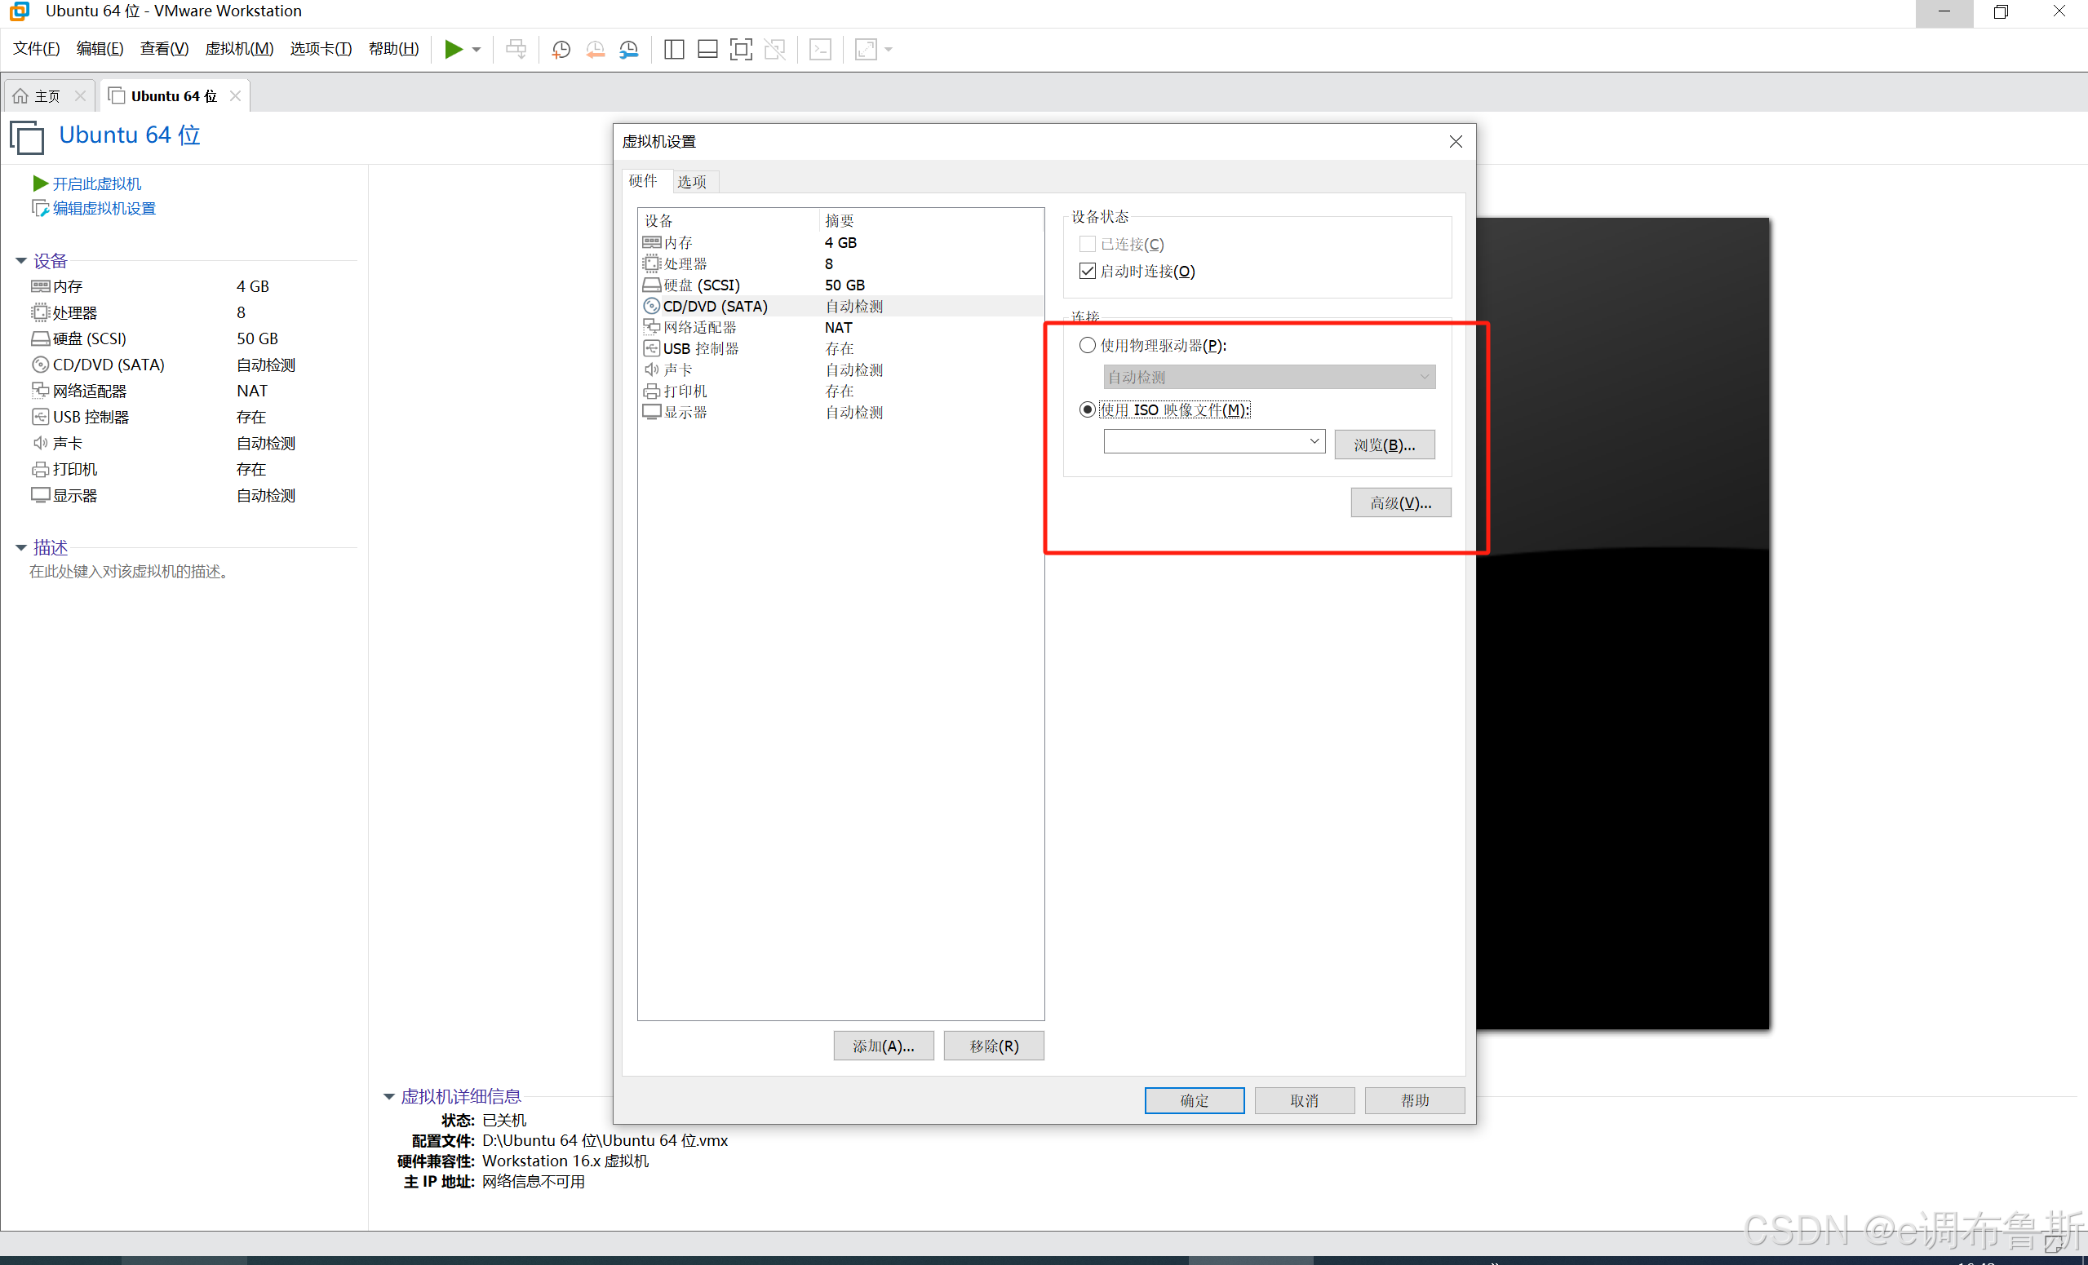
Task: Open the 帮助(H) menu
Action: (394, 48)
